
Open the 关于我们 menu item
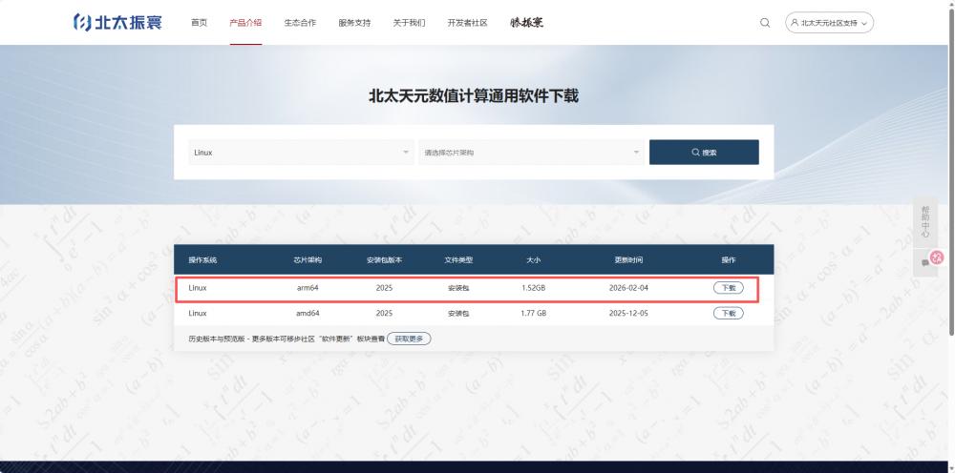[409, 23]
